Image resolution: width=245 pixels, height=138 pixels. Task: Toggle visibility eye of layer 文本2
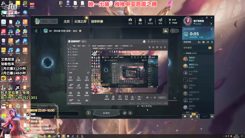pos(69,52)
